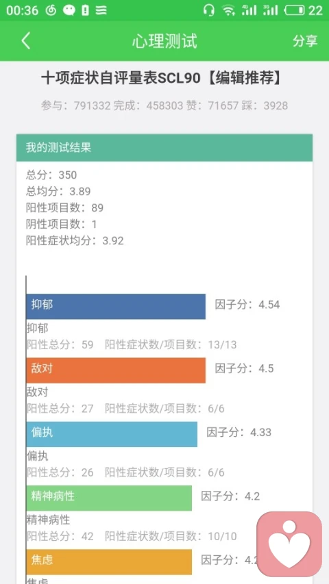Select the light blue 偏执 bar
This screenshot has width=329, height=584.
click(x=112, y=434)
